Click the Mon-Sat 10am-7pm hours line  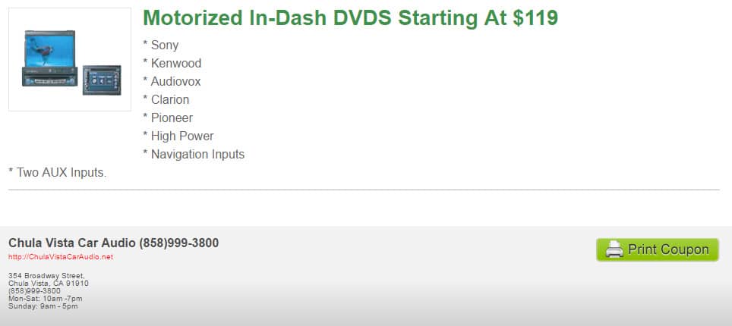pyautogui.click(x=46, y=299)
